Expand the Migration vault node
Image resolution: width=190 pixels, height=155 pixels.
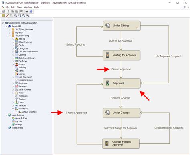click(10, 32)
